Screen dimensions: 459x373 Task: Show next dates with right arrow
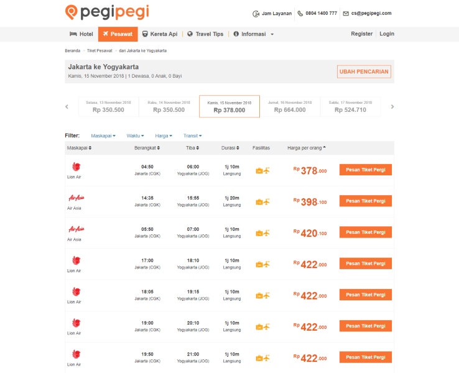(x=392, y=107)
